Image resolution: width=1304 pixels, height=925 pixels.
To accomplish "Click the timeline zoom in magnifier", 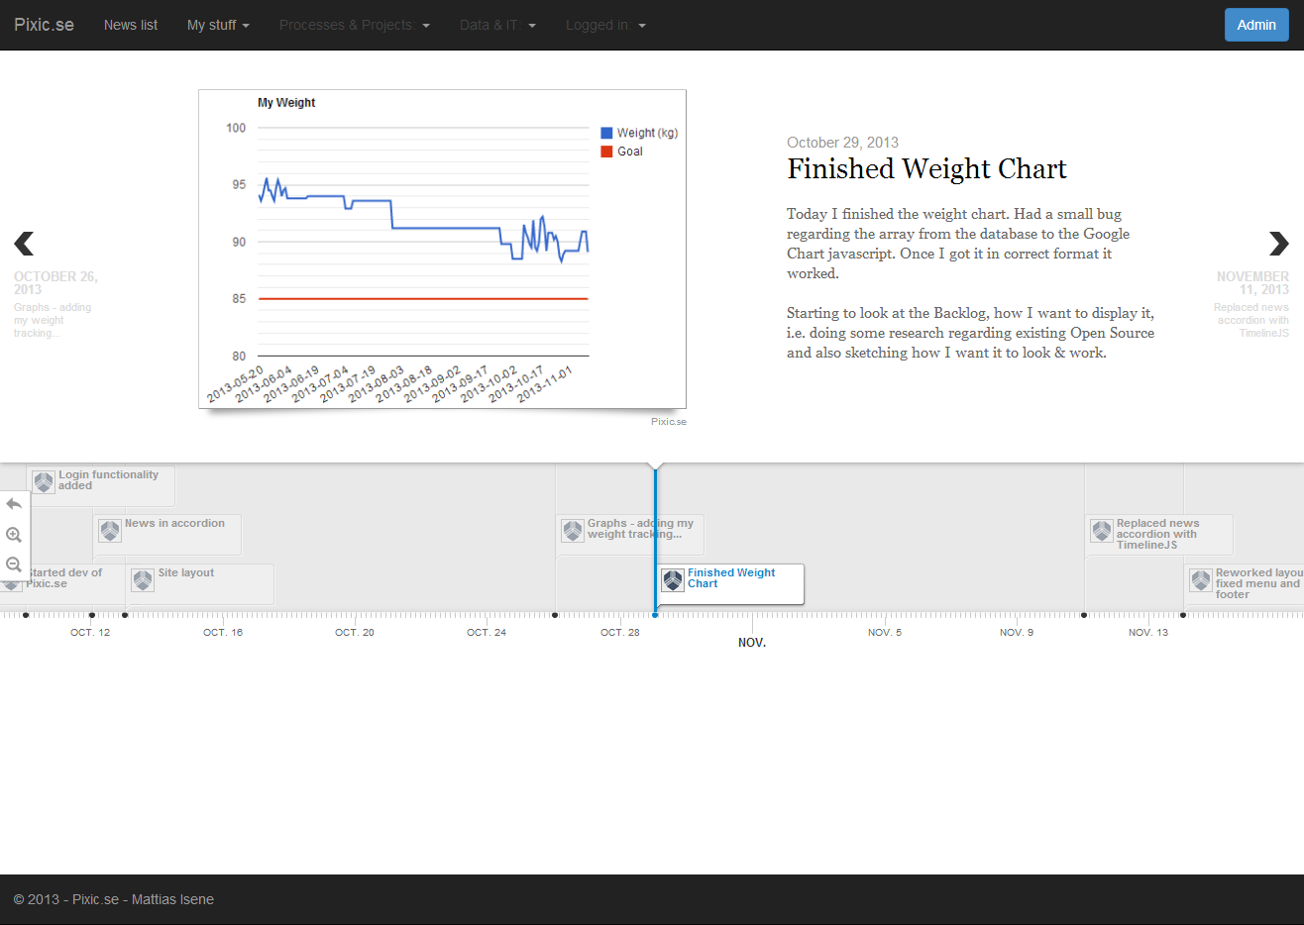I will click(14, 535).
